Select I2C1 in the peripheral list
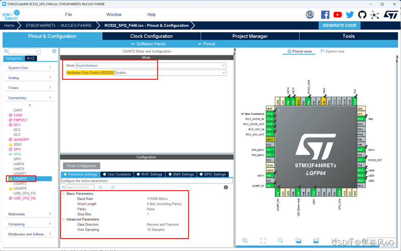Viewport: 401px width, 251px height. click(17, 125)
